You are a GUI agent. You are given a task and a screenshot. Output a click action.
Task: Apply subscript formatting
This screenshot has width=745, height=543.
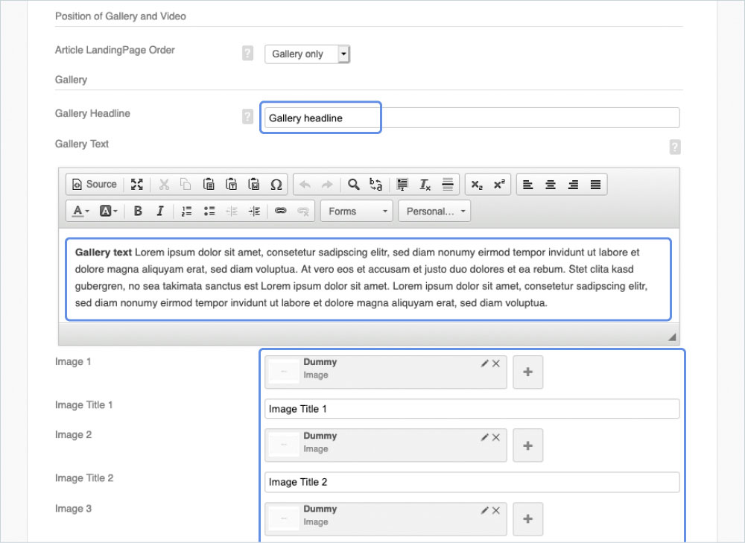477,184
